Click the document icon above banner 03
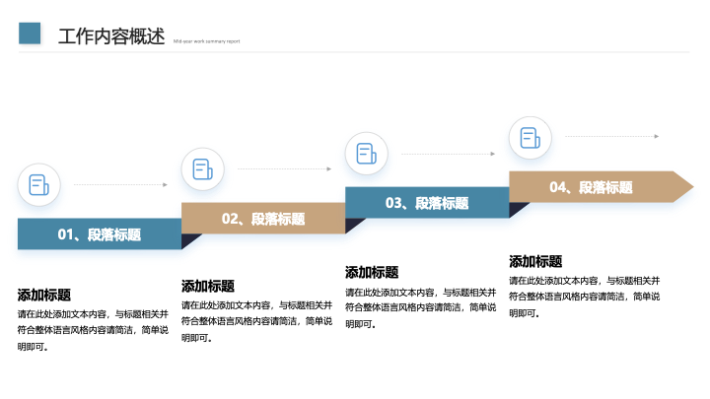 tap(367, 154)
